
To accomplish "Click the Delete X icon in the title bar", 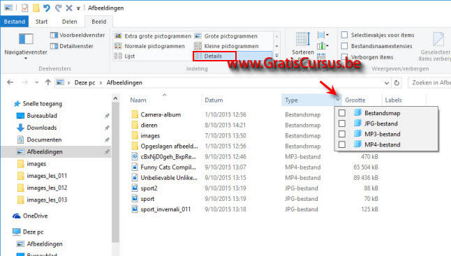I will (69, 8).
